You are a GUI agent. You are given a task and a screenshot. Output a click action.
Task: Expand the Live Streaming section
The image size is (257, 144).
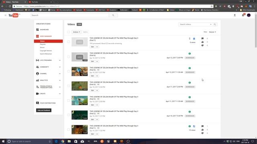(60, 60)
